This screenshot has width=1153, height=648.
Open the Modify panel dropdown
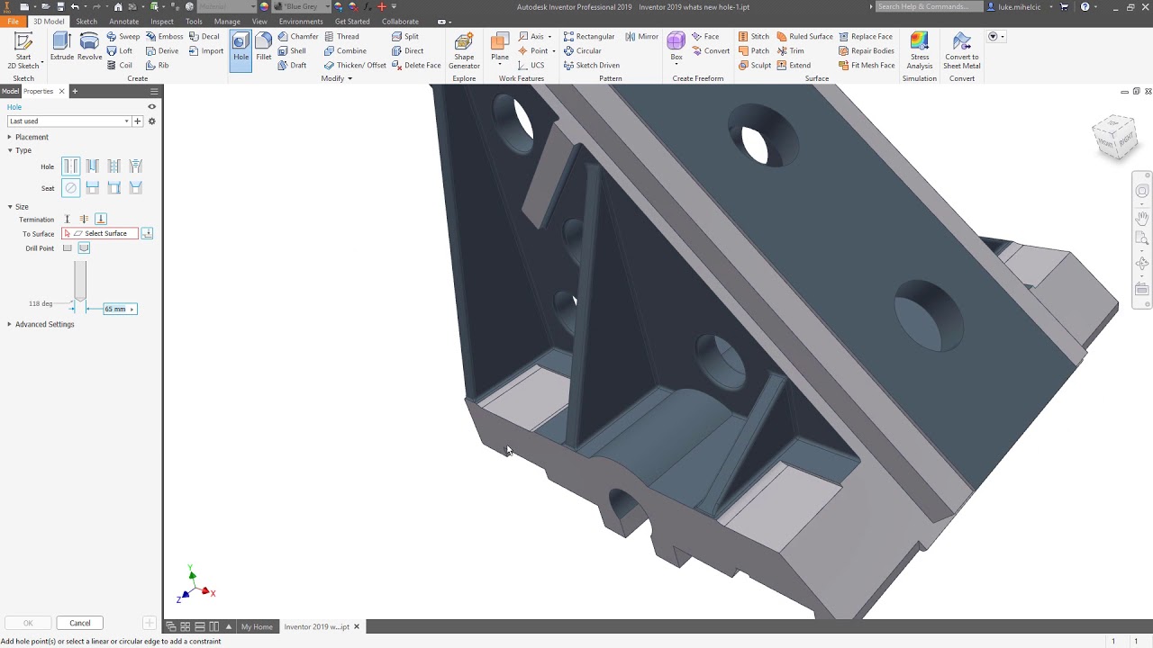point(337,78)
